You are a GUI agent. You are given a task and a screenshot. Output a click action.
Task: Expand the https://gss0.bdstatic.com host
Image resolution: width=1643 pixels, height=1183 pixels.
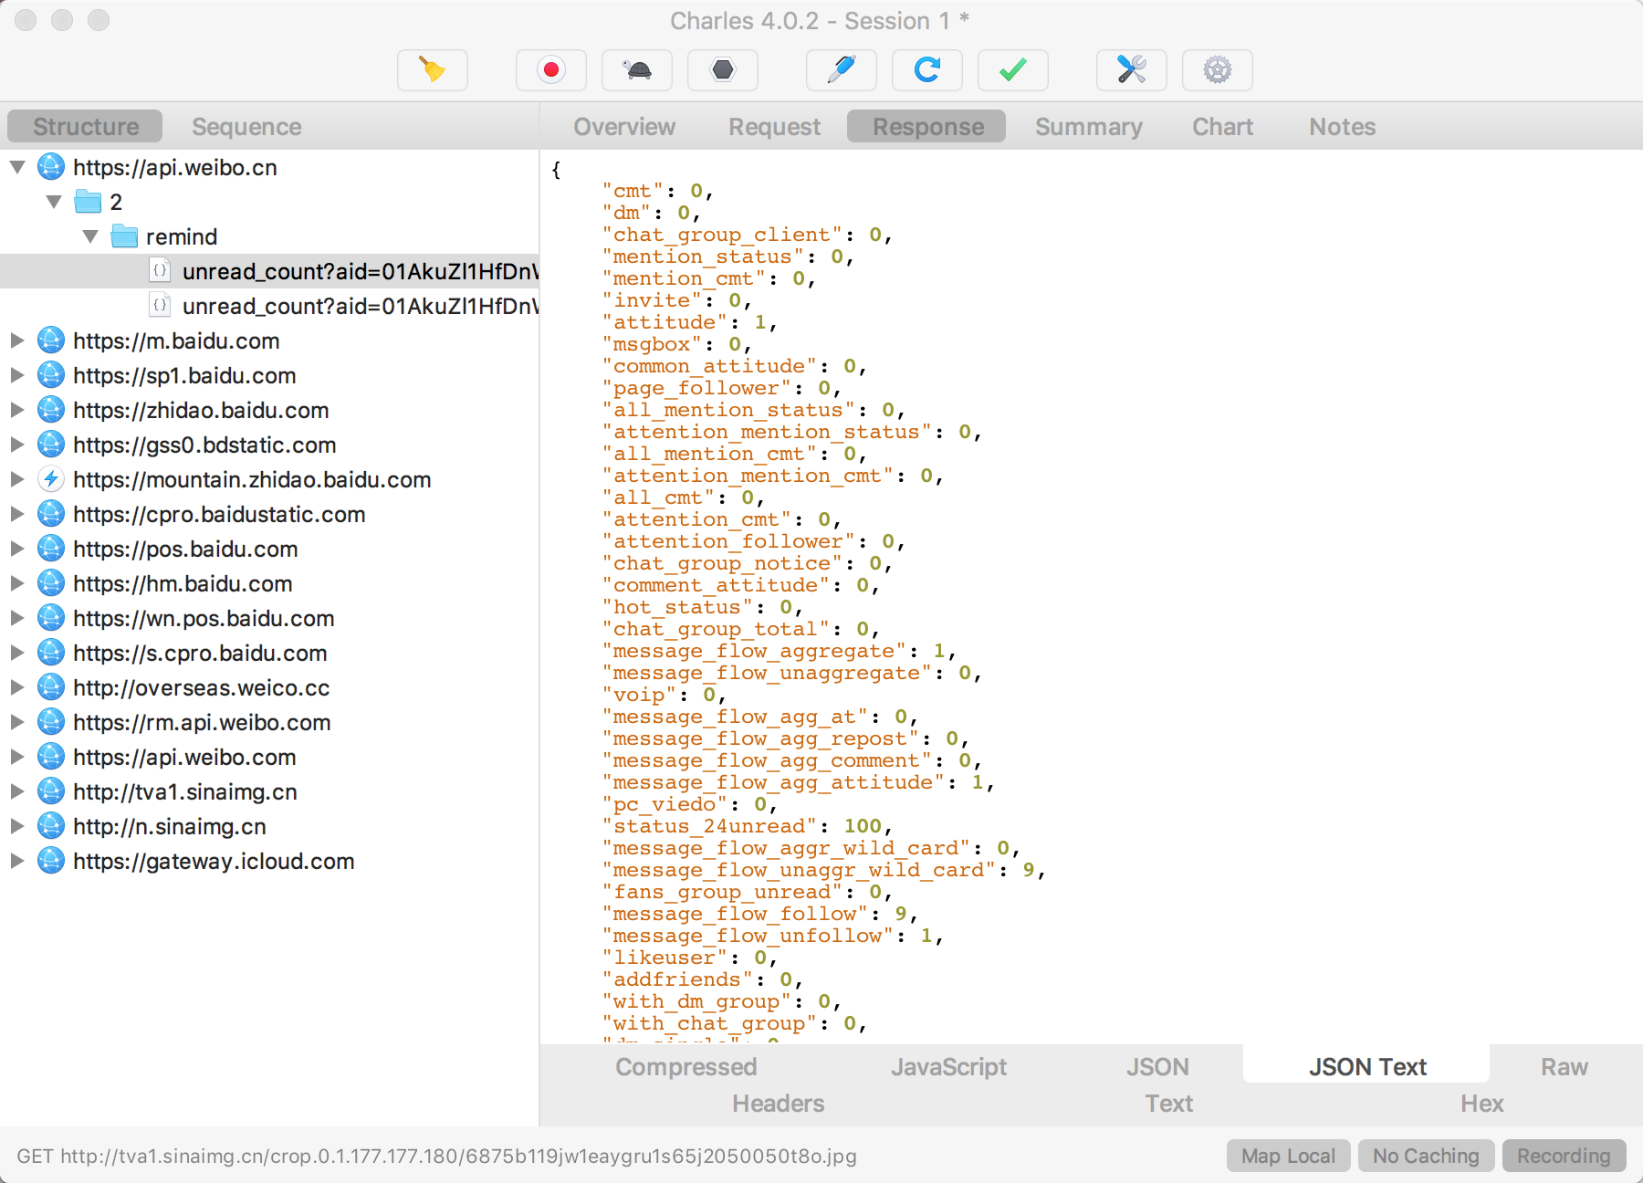tap(17, 445)
